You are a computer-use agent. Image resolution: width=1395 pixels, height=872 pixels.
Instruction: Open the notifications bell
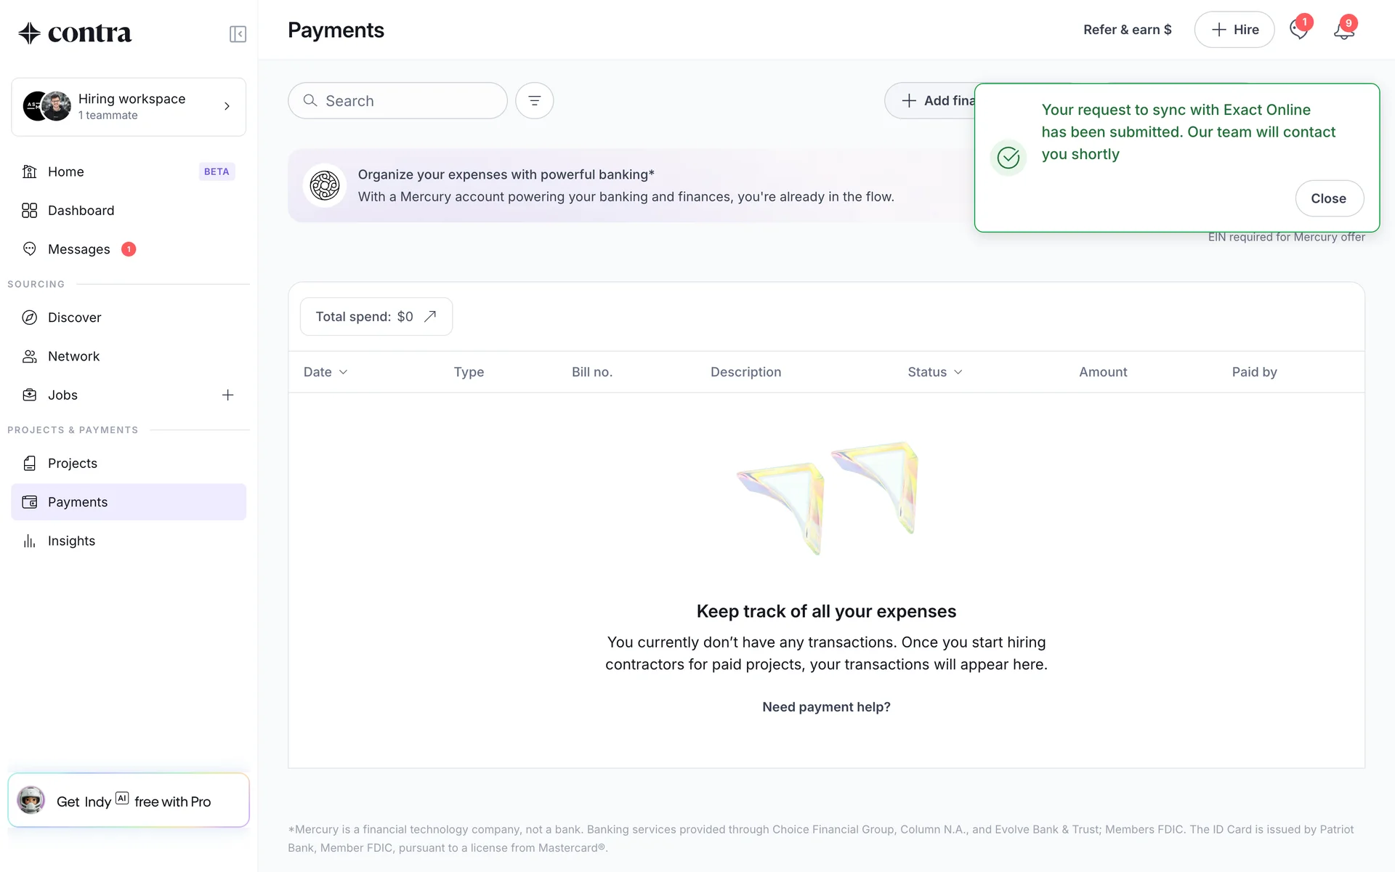pos(1343,31)
